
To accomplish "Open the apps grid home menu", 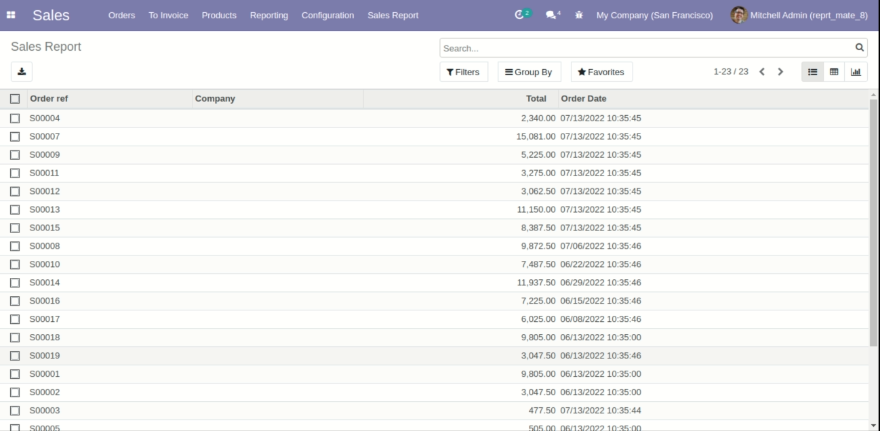I will (x=11, y=15).
